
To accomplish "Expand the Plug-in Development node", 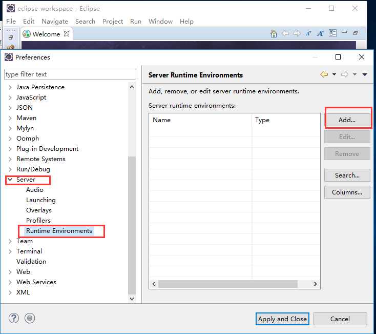I will coord(10,149).
